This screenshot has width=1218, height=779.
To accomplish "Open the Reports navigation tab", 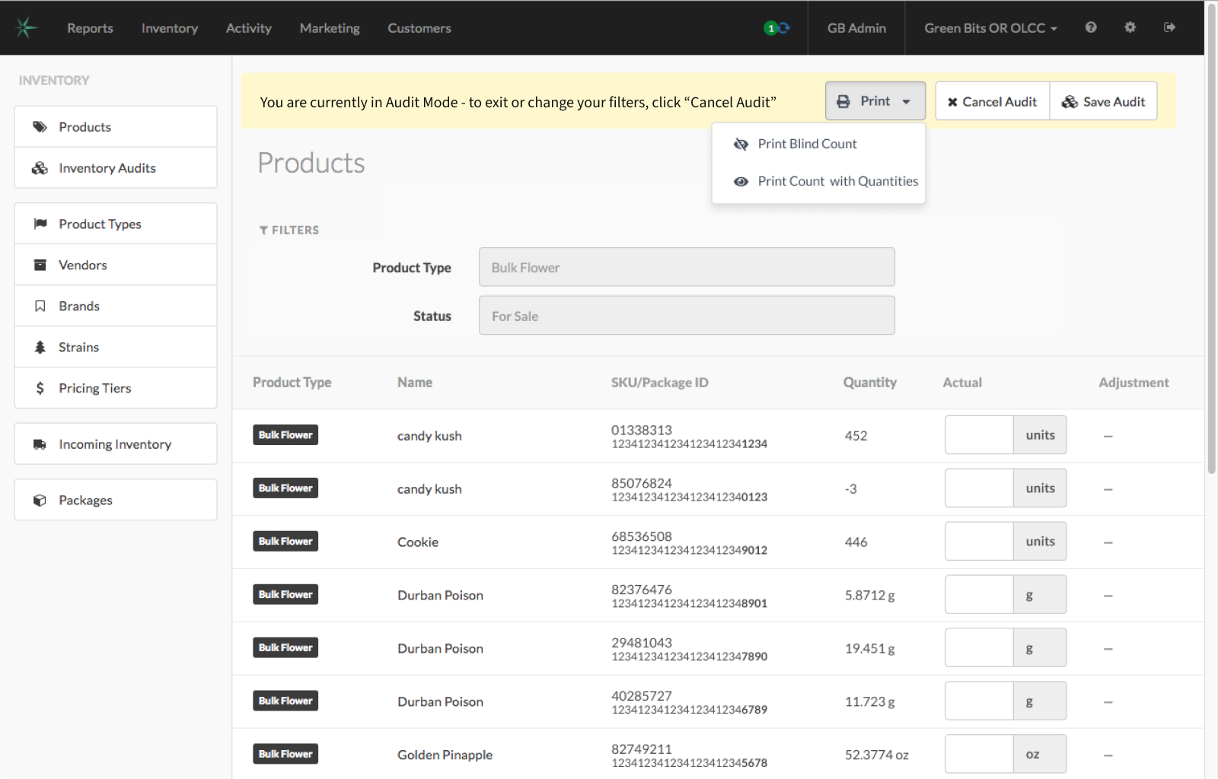I will (90, 28).
